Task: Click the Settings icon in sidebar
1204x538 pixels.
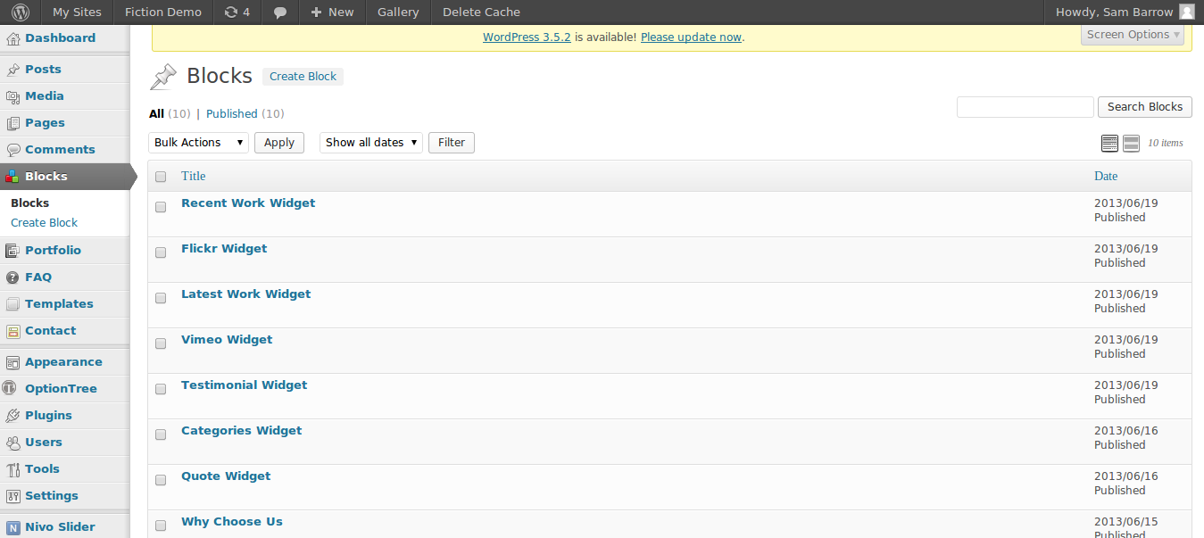Action: click(12, 496)
